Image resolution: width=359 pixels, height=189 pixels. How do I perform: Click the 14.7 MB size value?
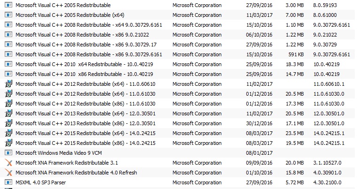click(295, 74)
